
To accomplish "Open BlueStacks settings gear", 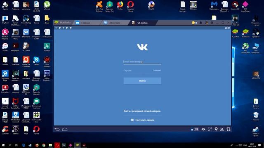I will pos(212,23).
